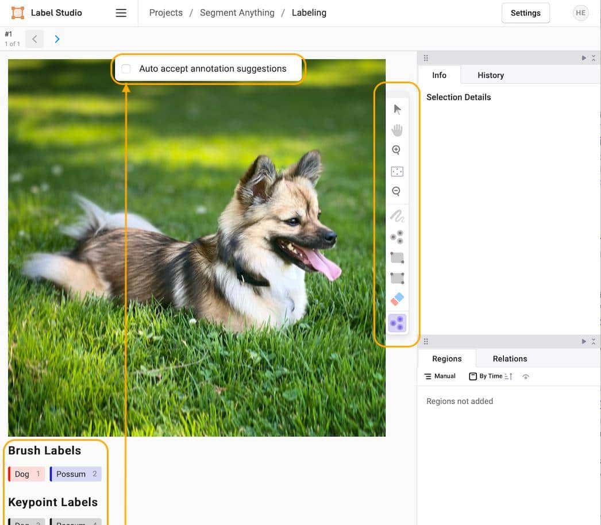The width and height of the screenshot is (601, 525).
Task: Click the zoom-in magnifier icon
Action: click(x=396, y=150)
